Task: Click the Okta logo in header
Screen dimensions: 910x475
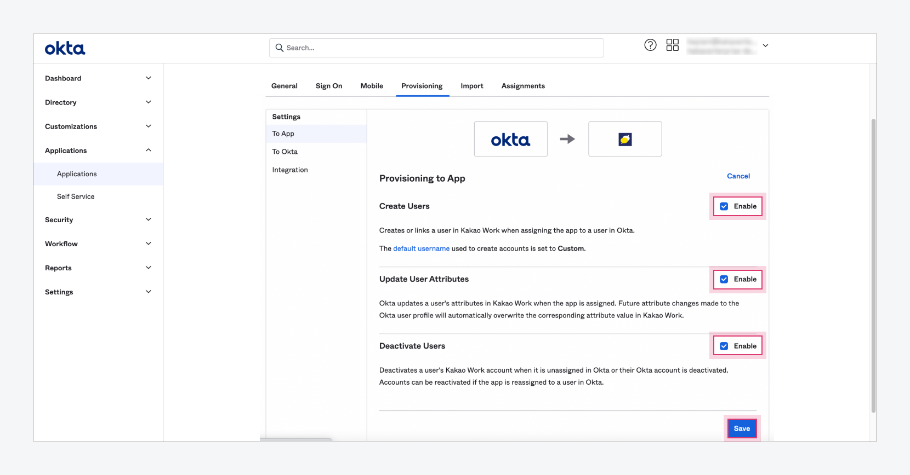Action: tap(65, 49)
